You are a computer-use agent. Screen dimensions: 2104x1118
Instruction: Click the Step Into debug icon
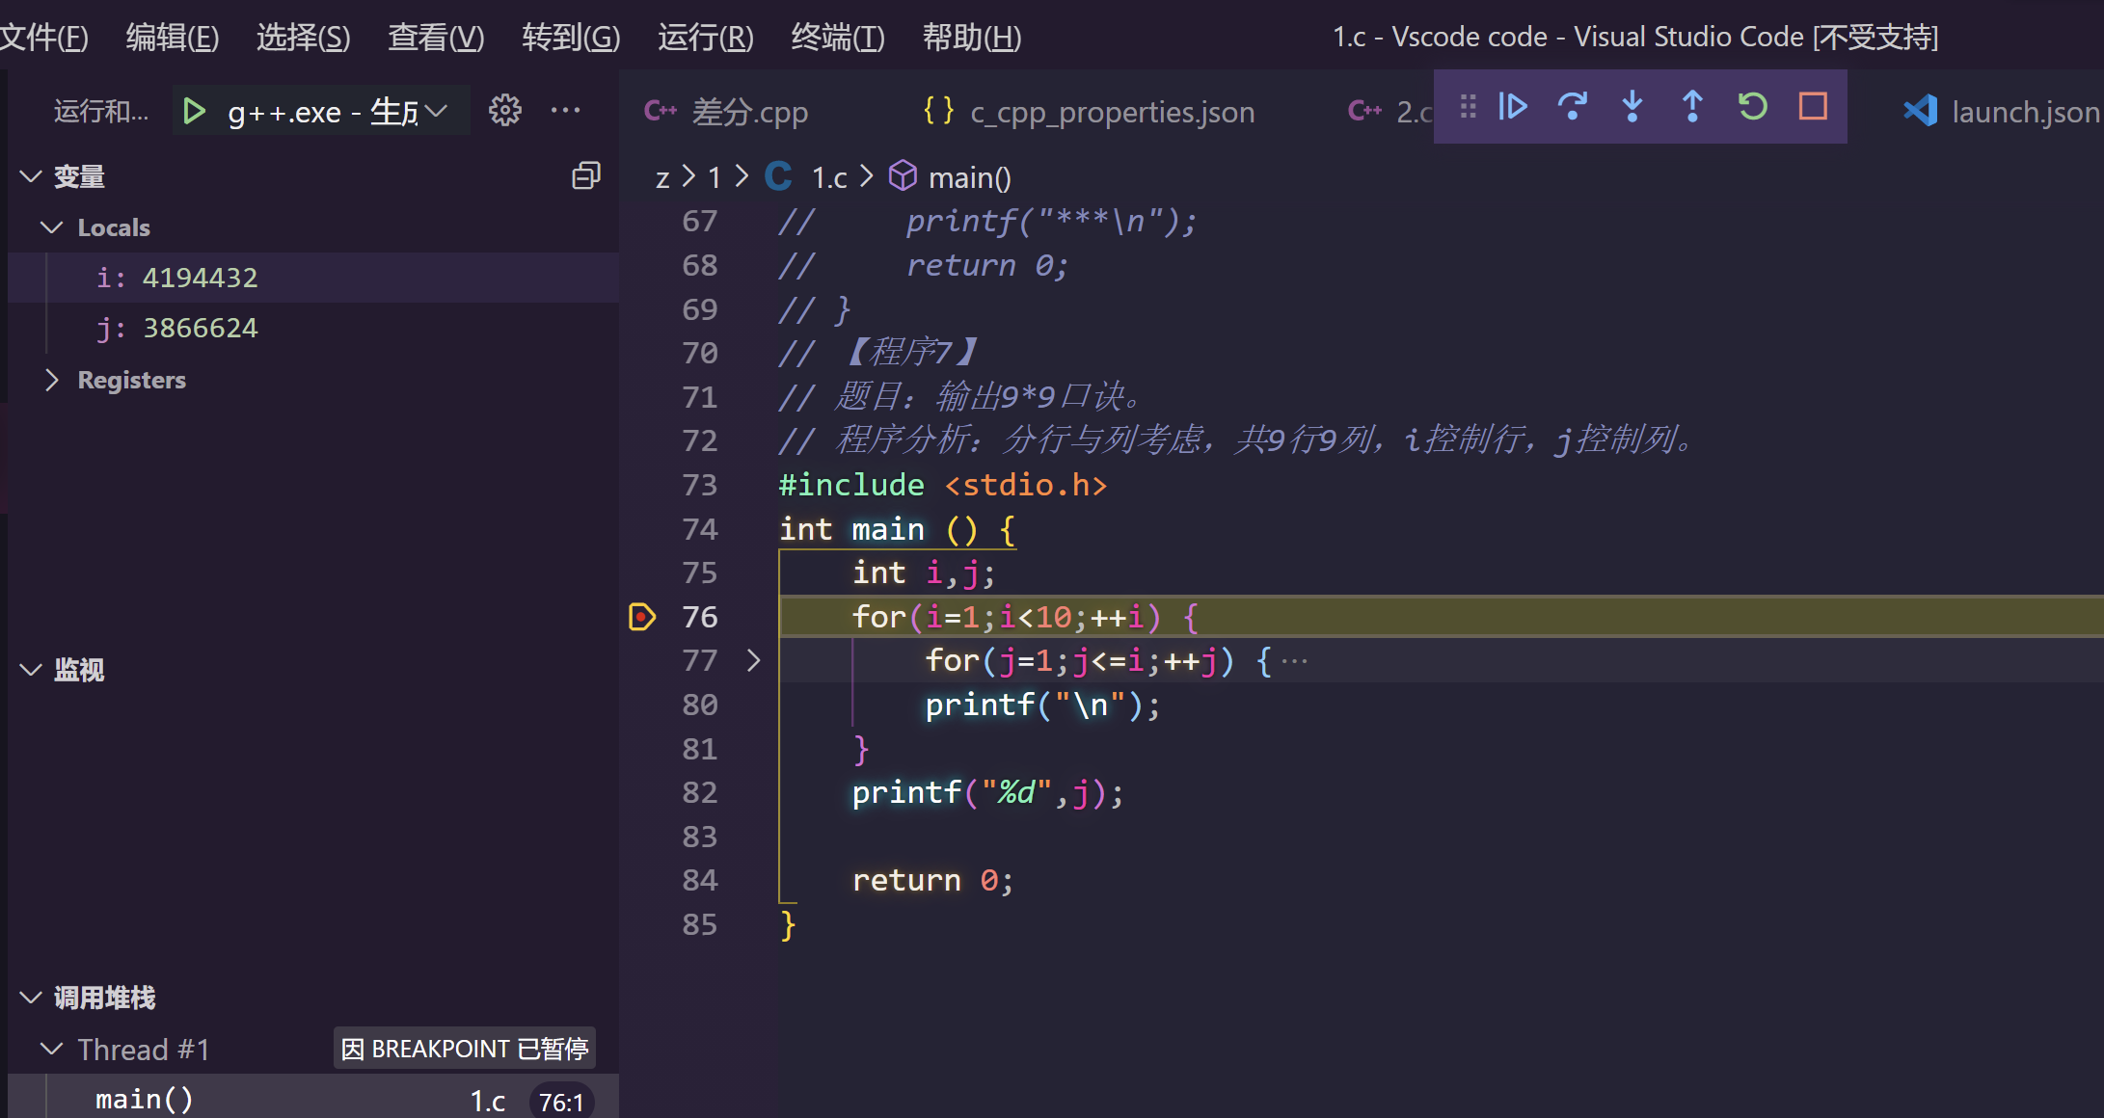pyautogui.click(x=1632, y=107)
